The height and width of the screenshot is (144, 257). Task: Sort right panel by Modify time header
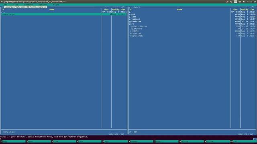pos(248,10)
